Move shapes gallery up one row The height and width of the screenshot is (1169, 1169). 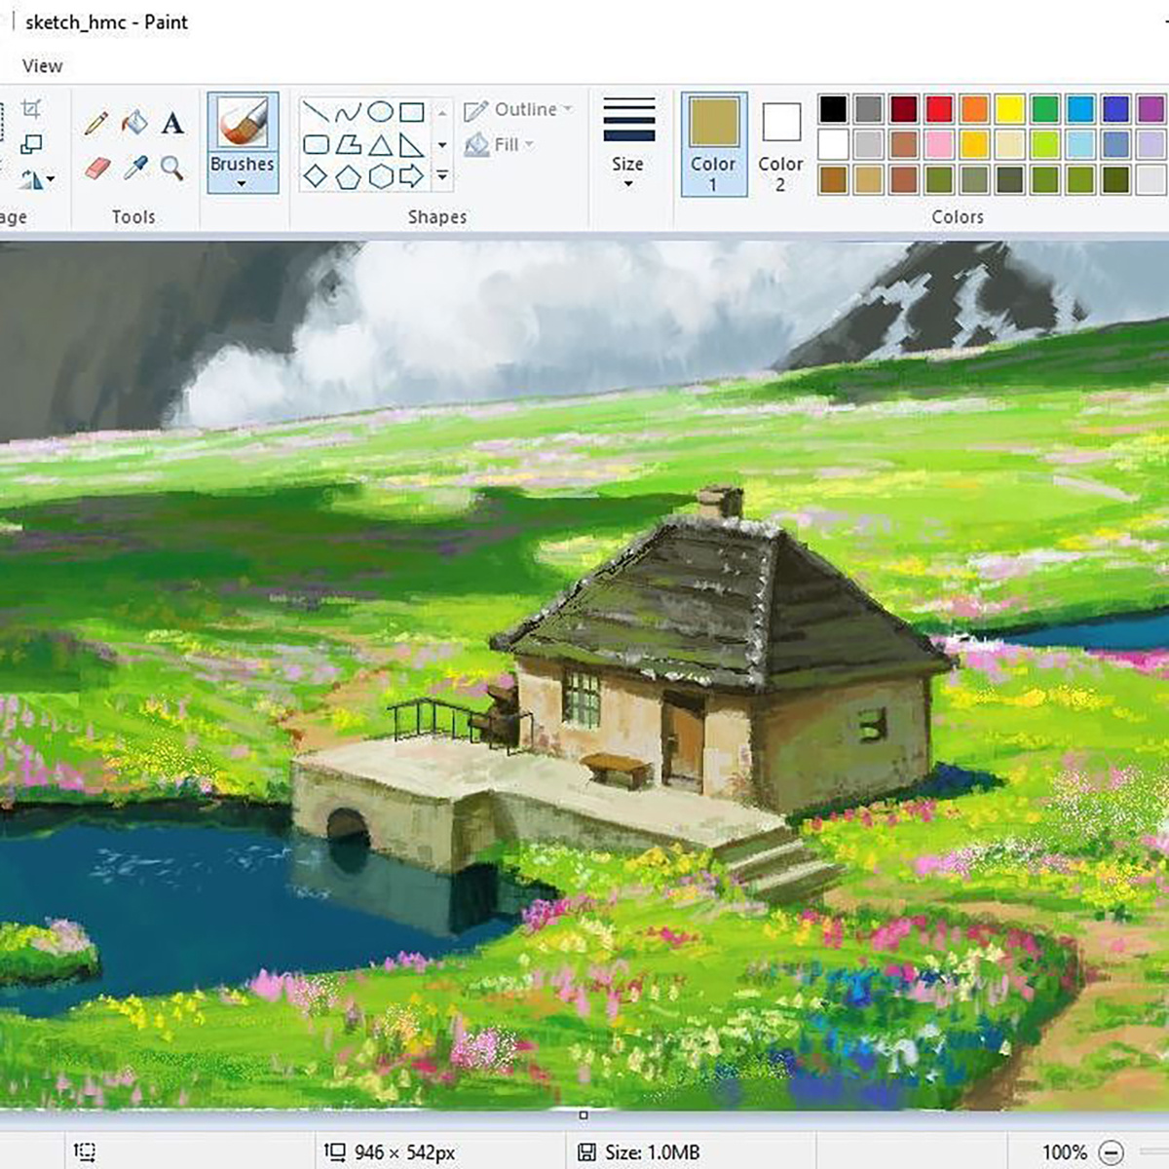coord(442,113)
